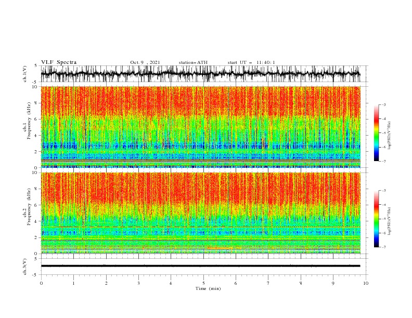The height and width of the screenshot is (318, 412).
Task: Click time axis tick label "5"
Action: (203, 283)
